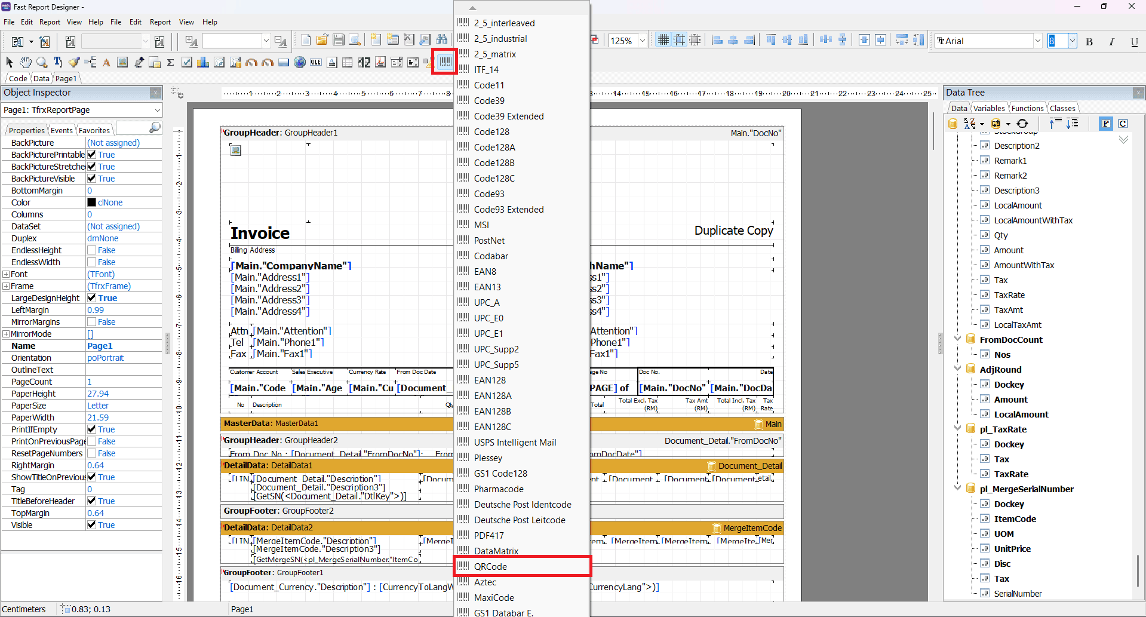The height and width of the screenshot is (617, 1146).
Task: Apply Italic font style
Action: 1111,41
